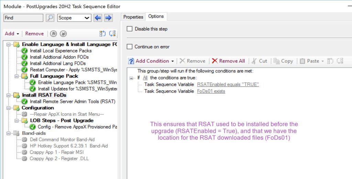This screenshot has height=179, width=352.
Task: Click the Cut scissors icon in condition toolbar
Action: (254, 61)
